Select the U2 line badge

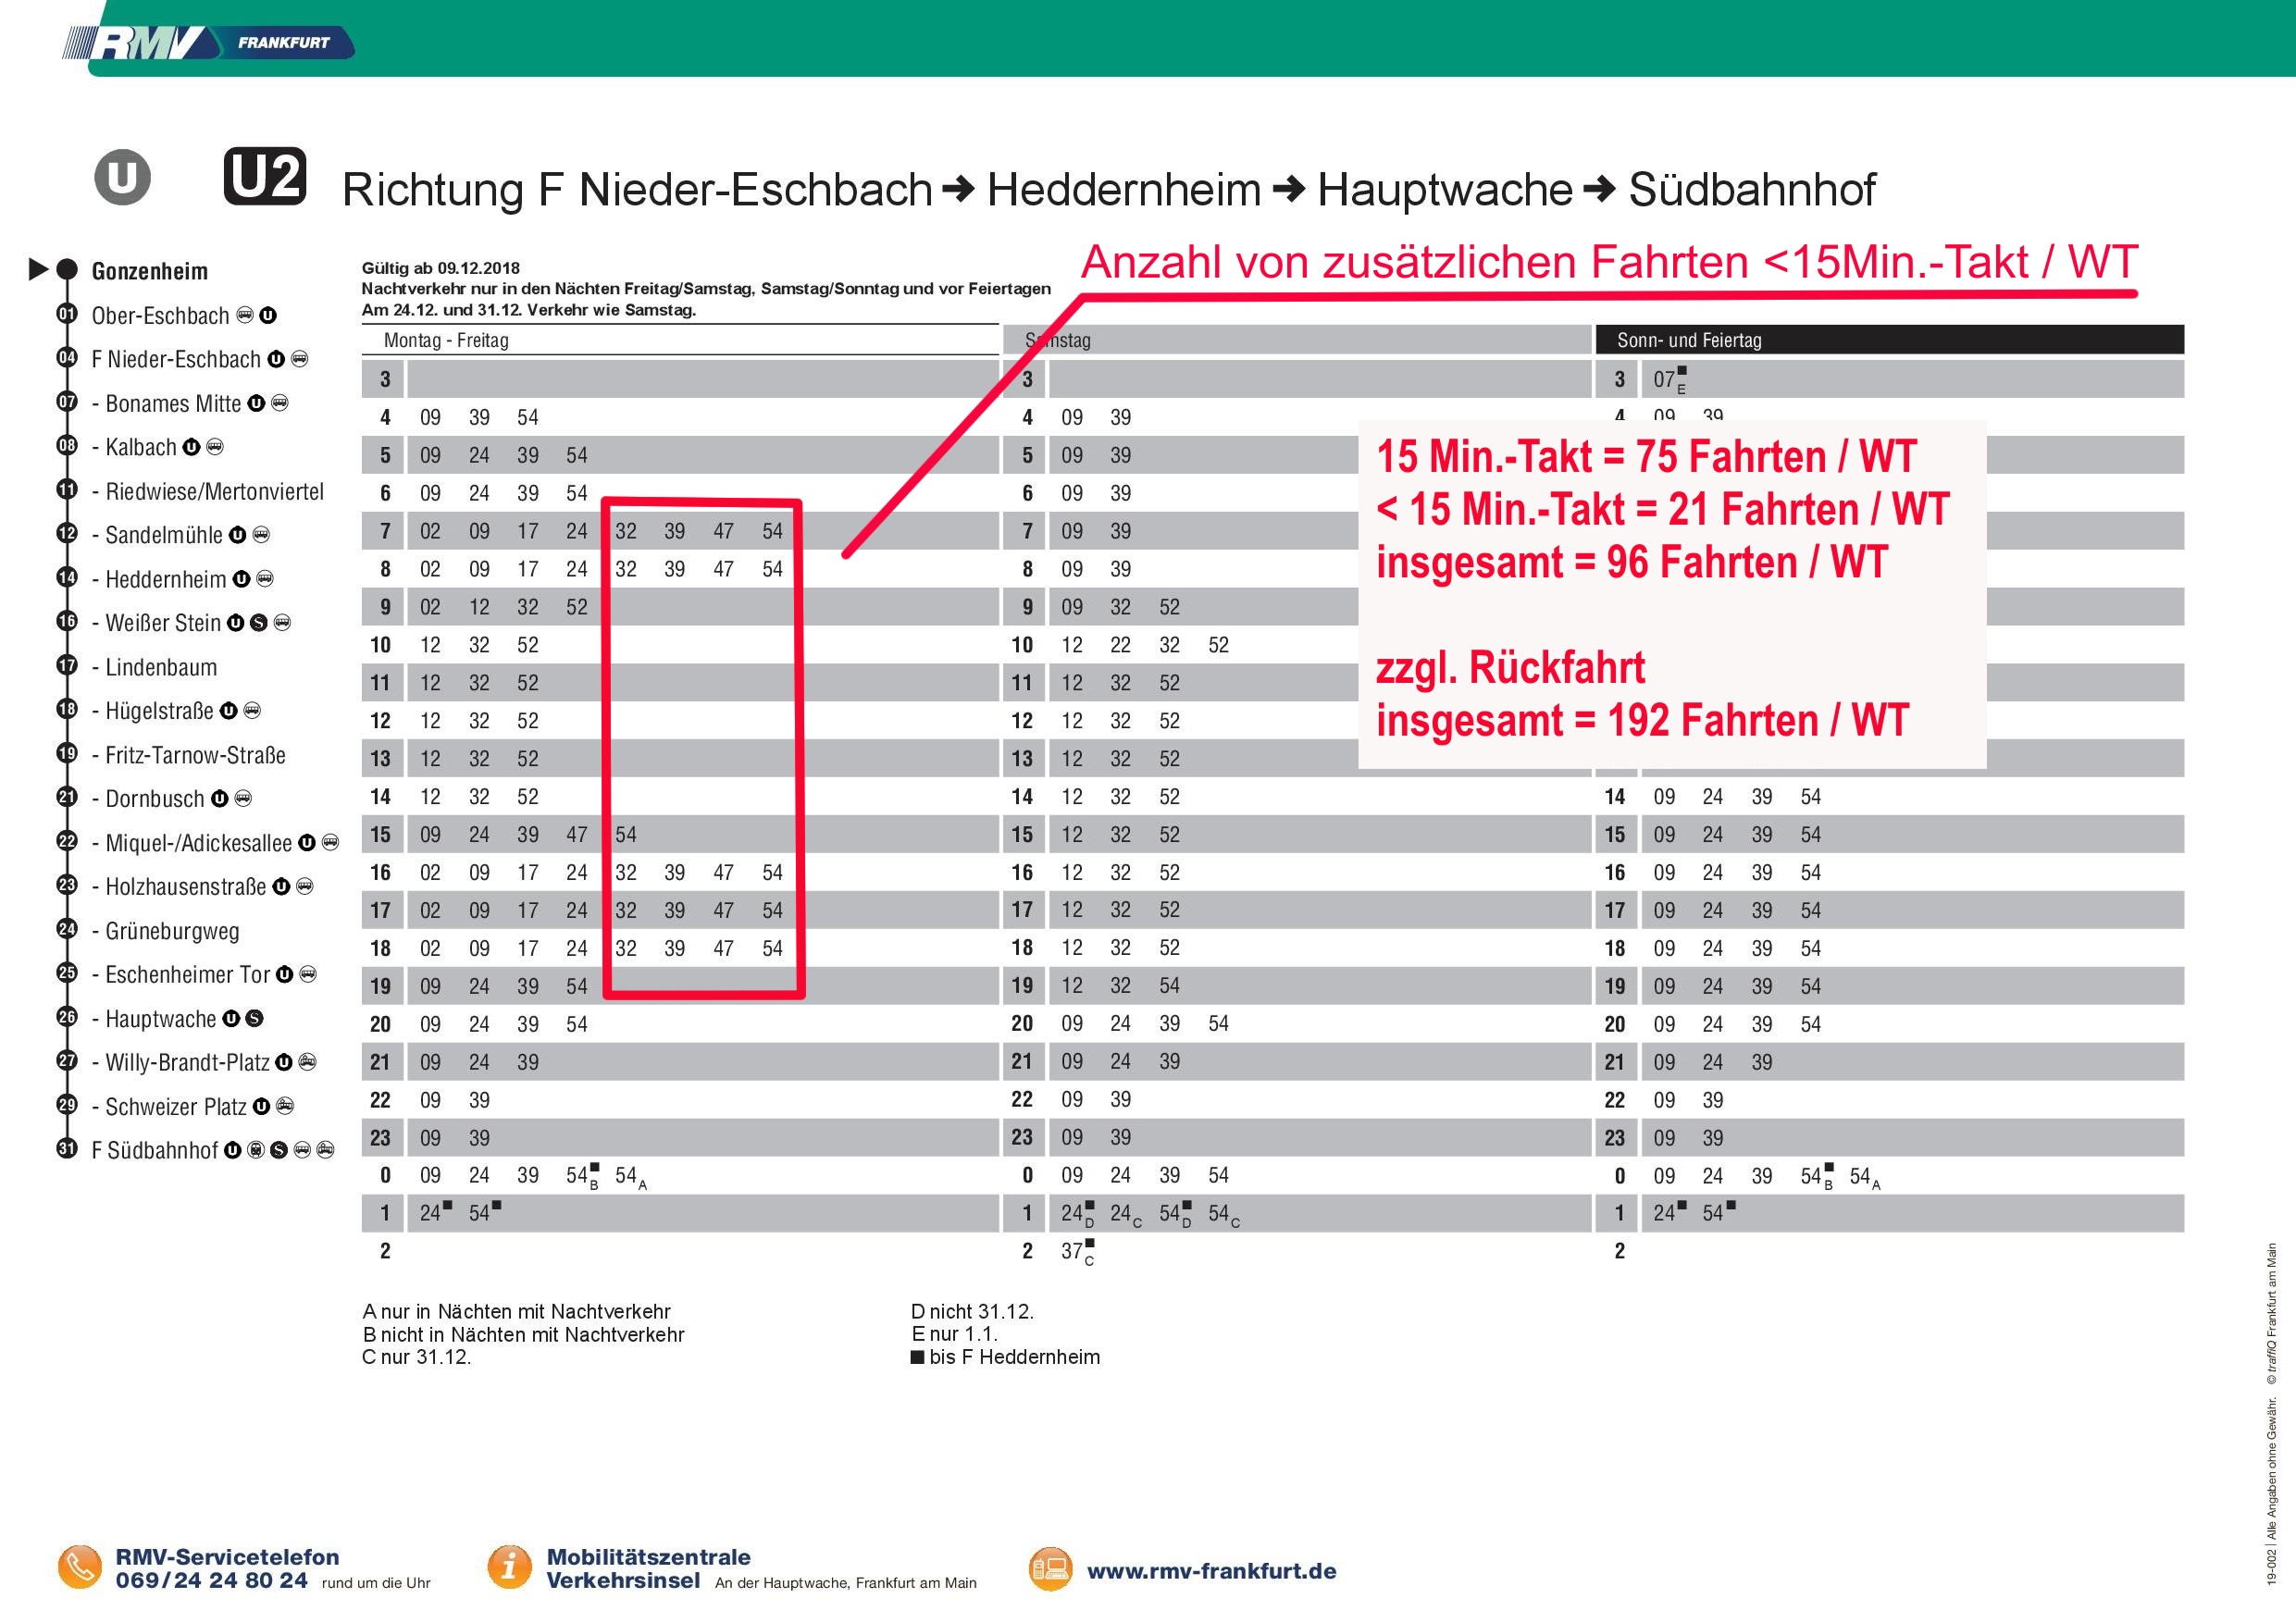click(264, 177)
